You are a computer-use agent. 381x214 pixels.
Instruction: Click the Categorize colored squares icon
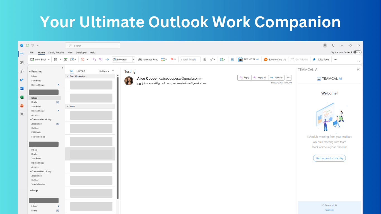163,59
